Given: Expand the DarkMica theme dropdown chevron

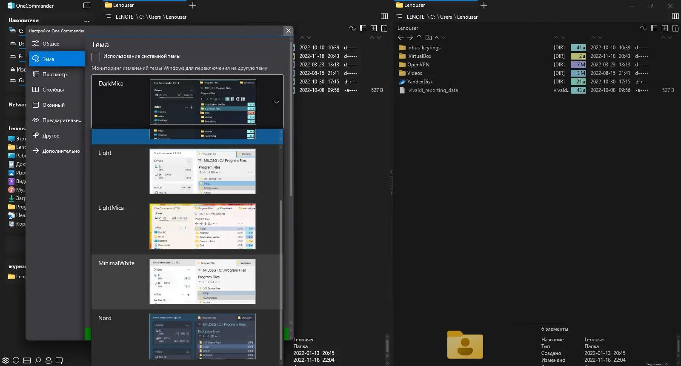Looking at the screenshot, I should point(277,102).
